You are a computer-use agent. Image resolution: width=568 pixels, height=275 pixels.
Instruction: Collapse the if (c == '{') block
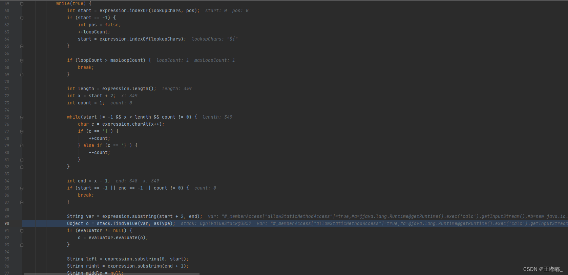point(22,131)
